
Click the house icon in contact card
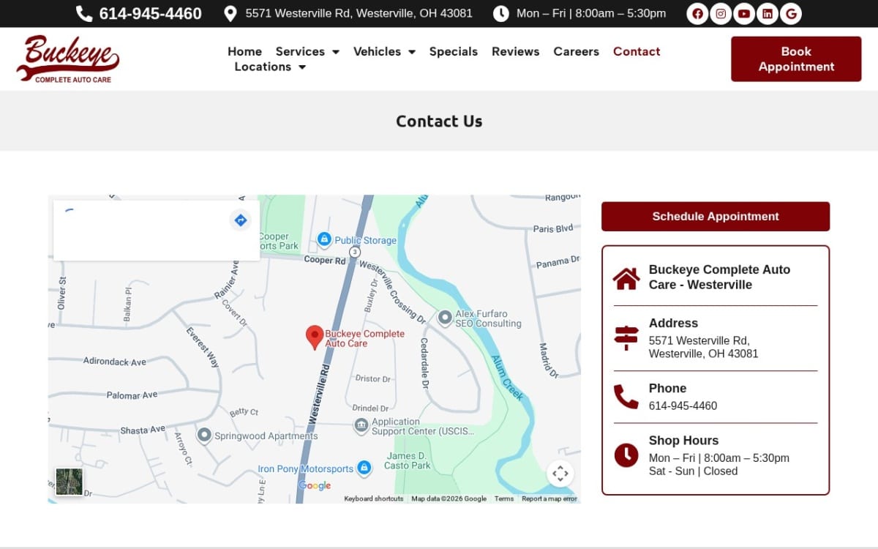pos(626,278)
